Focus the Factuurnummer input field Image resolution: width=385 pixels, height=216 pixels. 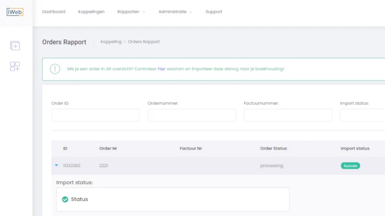pos(288,115)
